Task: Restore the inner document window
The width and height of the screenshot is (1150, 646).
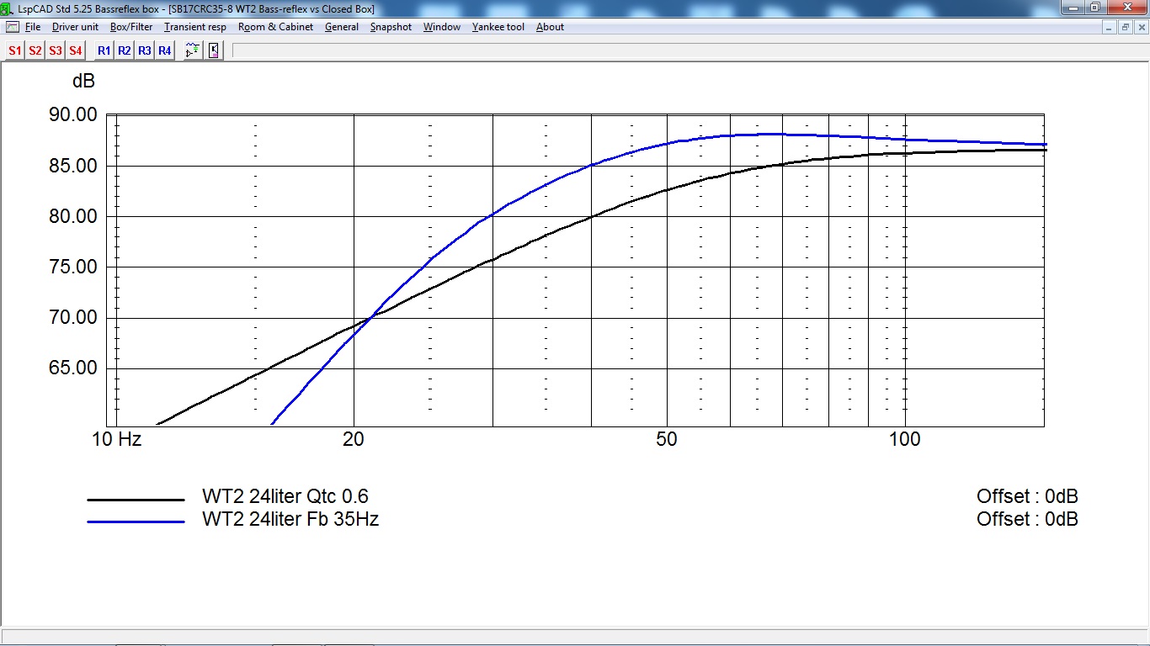Action: coord(1126,27)
